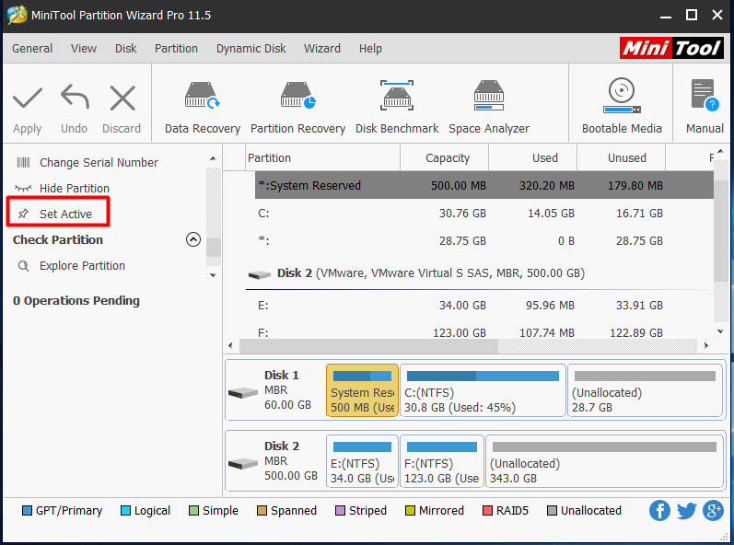Click the Undo arrow icon
The image size is (734, 545).
point(75,98)
